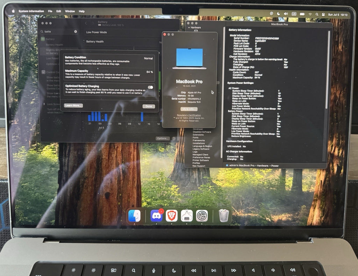
Task: Click the Battery Health row in Battery settings
Action: pyautogui.click(x=123, y=42)
